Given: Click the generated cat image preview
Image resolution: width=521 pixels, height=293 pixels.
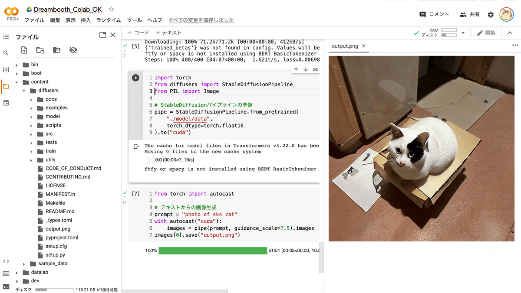Looking at the screenshot, I should click(x=422, y=148).
